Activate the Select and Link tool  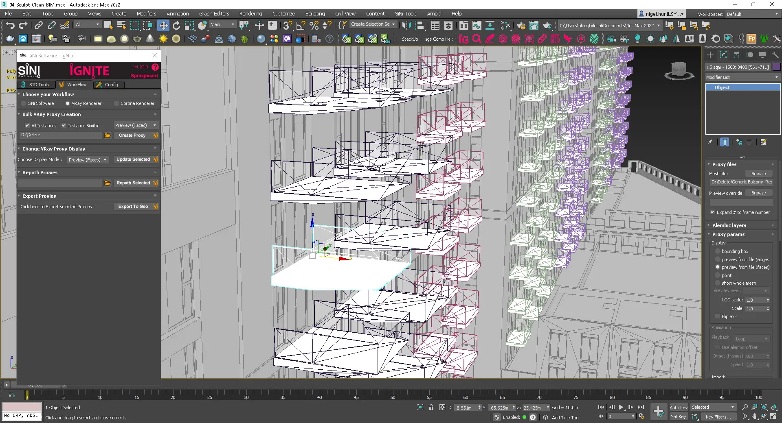pyautogui.click(x=38, y=26)
